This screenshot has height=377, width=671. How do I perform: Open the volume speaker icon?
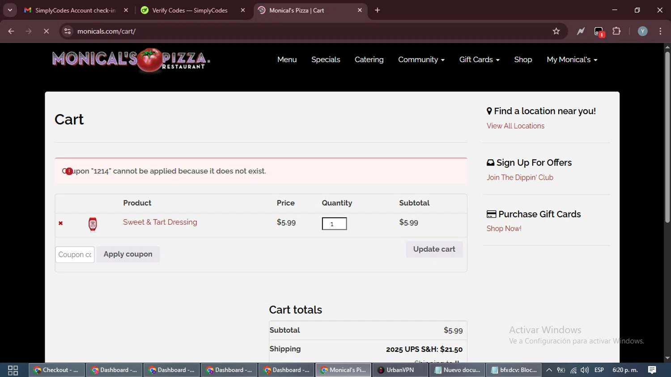tap(585, 370)
